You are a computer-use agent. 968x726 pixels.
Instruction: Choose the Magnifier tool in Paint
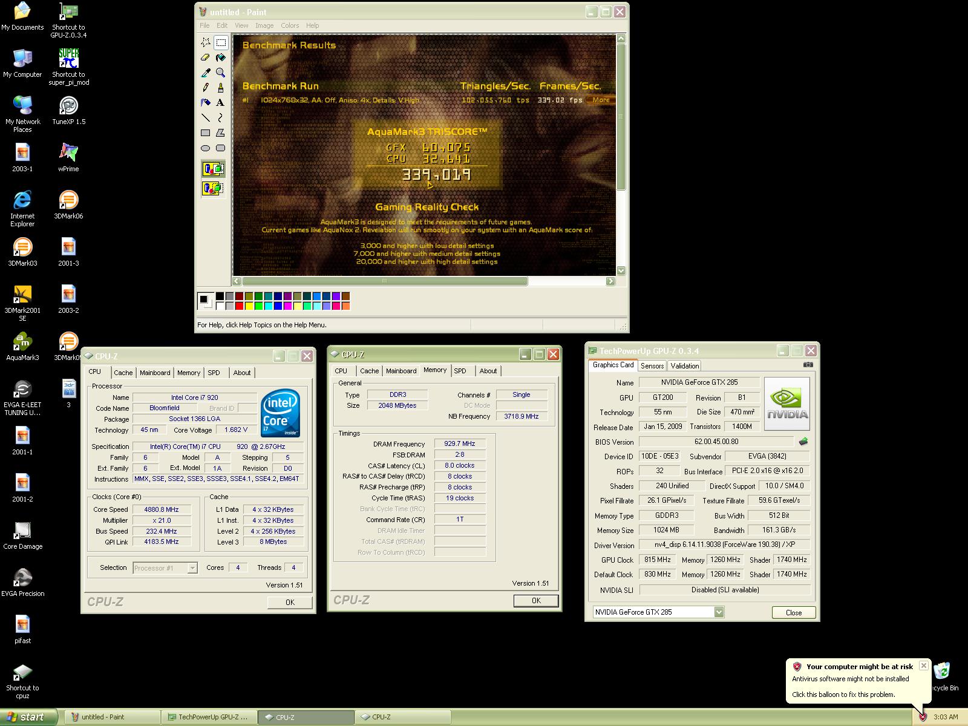221,73
